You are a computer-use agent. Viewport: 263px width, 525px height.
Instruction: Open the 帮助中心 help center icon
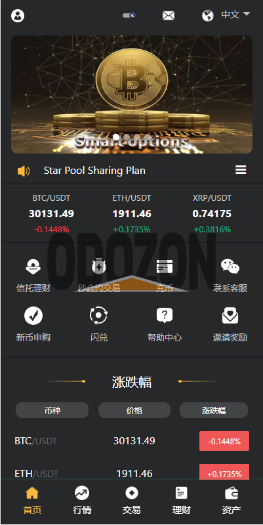pyautogui.click(x=165, y=316)
